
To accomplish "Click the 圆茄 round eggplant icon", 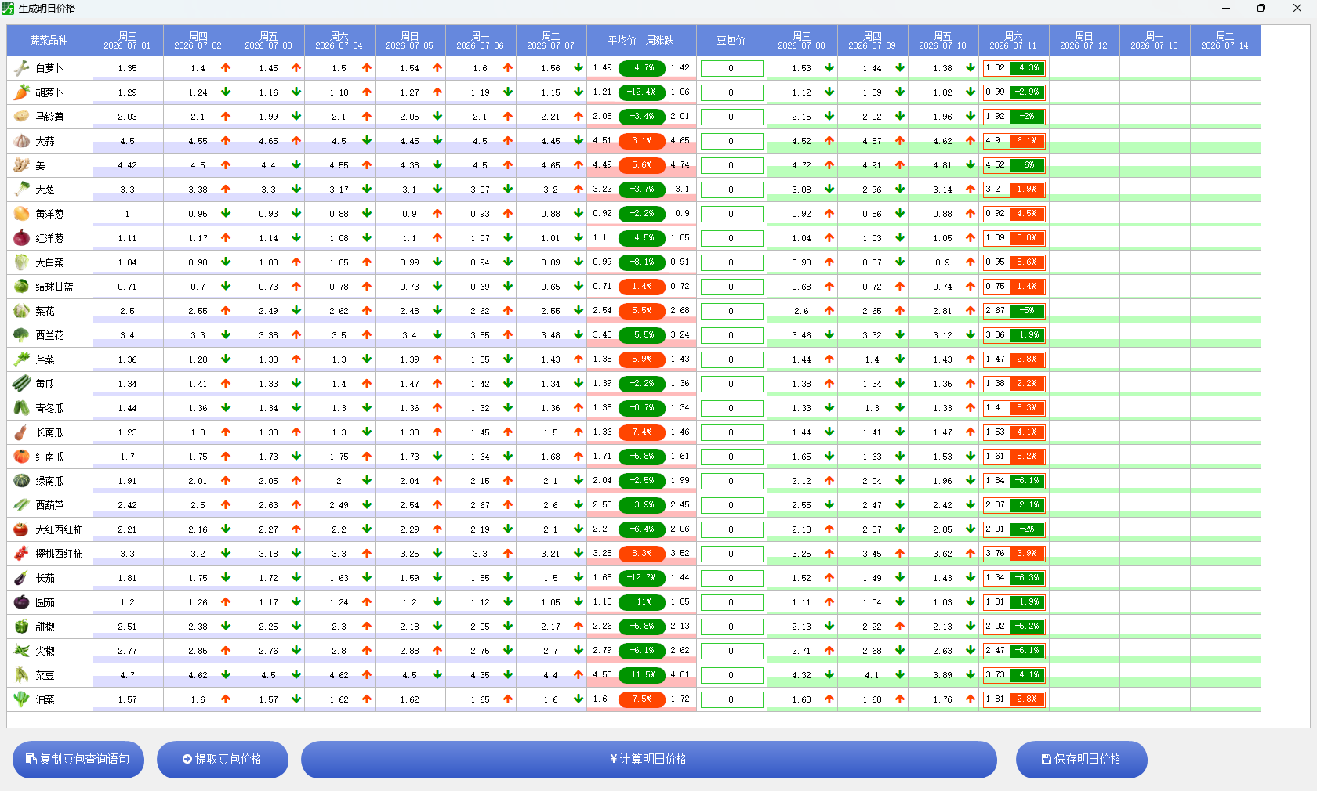I will pos(21,602).
